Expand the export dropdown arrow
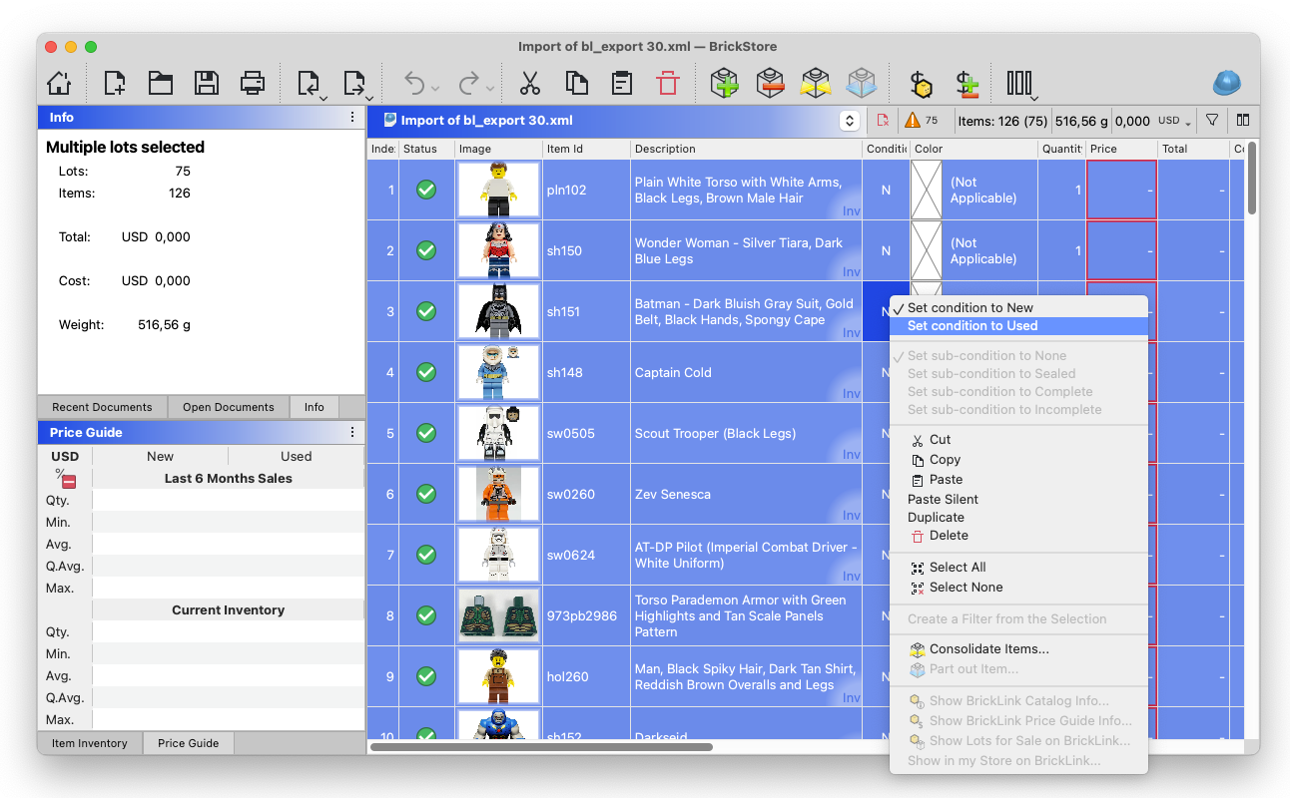 pos(369,97)
